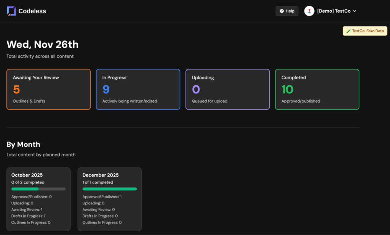
Task: Click the TestCo avatar icon
Action: click(x=309, y=11)
